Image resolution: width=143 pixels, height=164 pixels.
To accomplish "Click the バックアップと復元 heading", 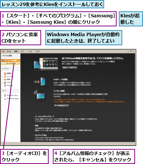I will [x=41, y=135].
